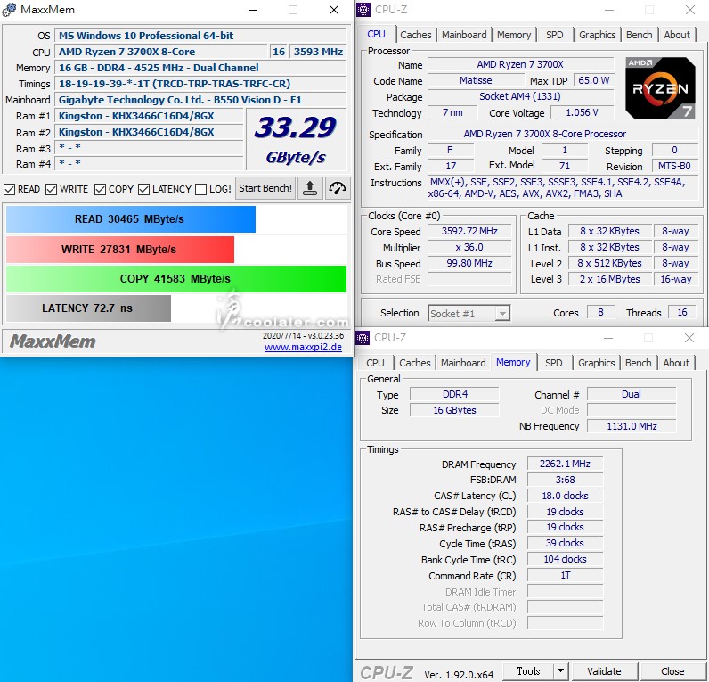Enable the LOG! checkbox

tap(200, 189)
